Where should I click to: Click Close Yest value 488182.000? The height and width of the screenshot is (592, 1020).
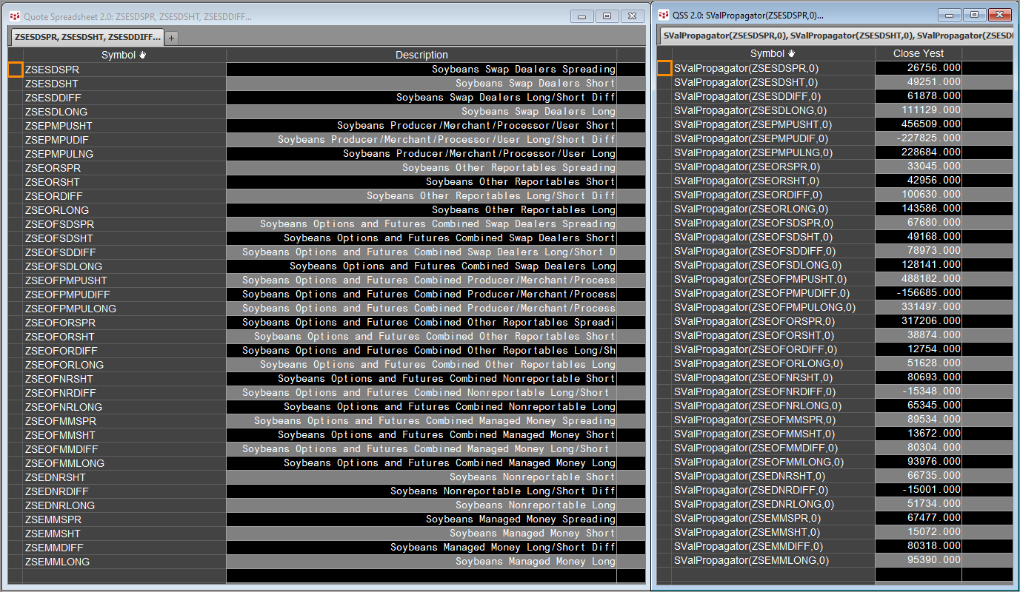coord(918,279)
